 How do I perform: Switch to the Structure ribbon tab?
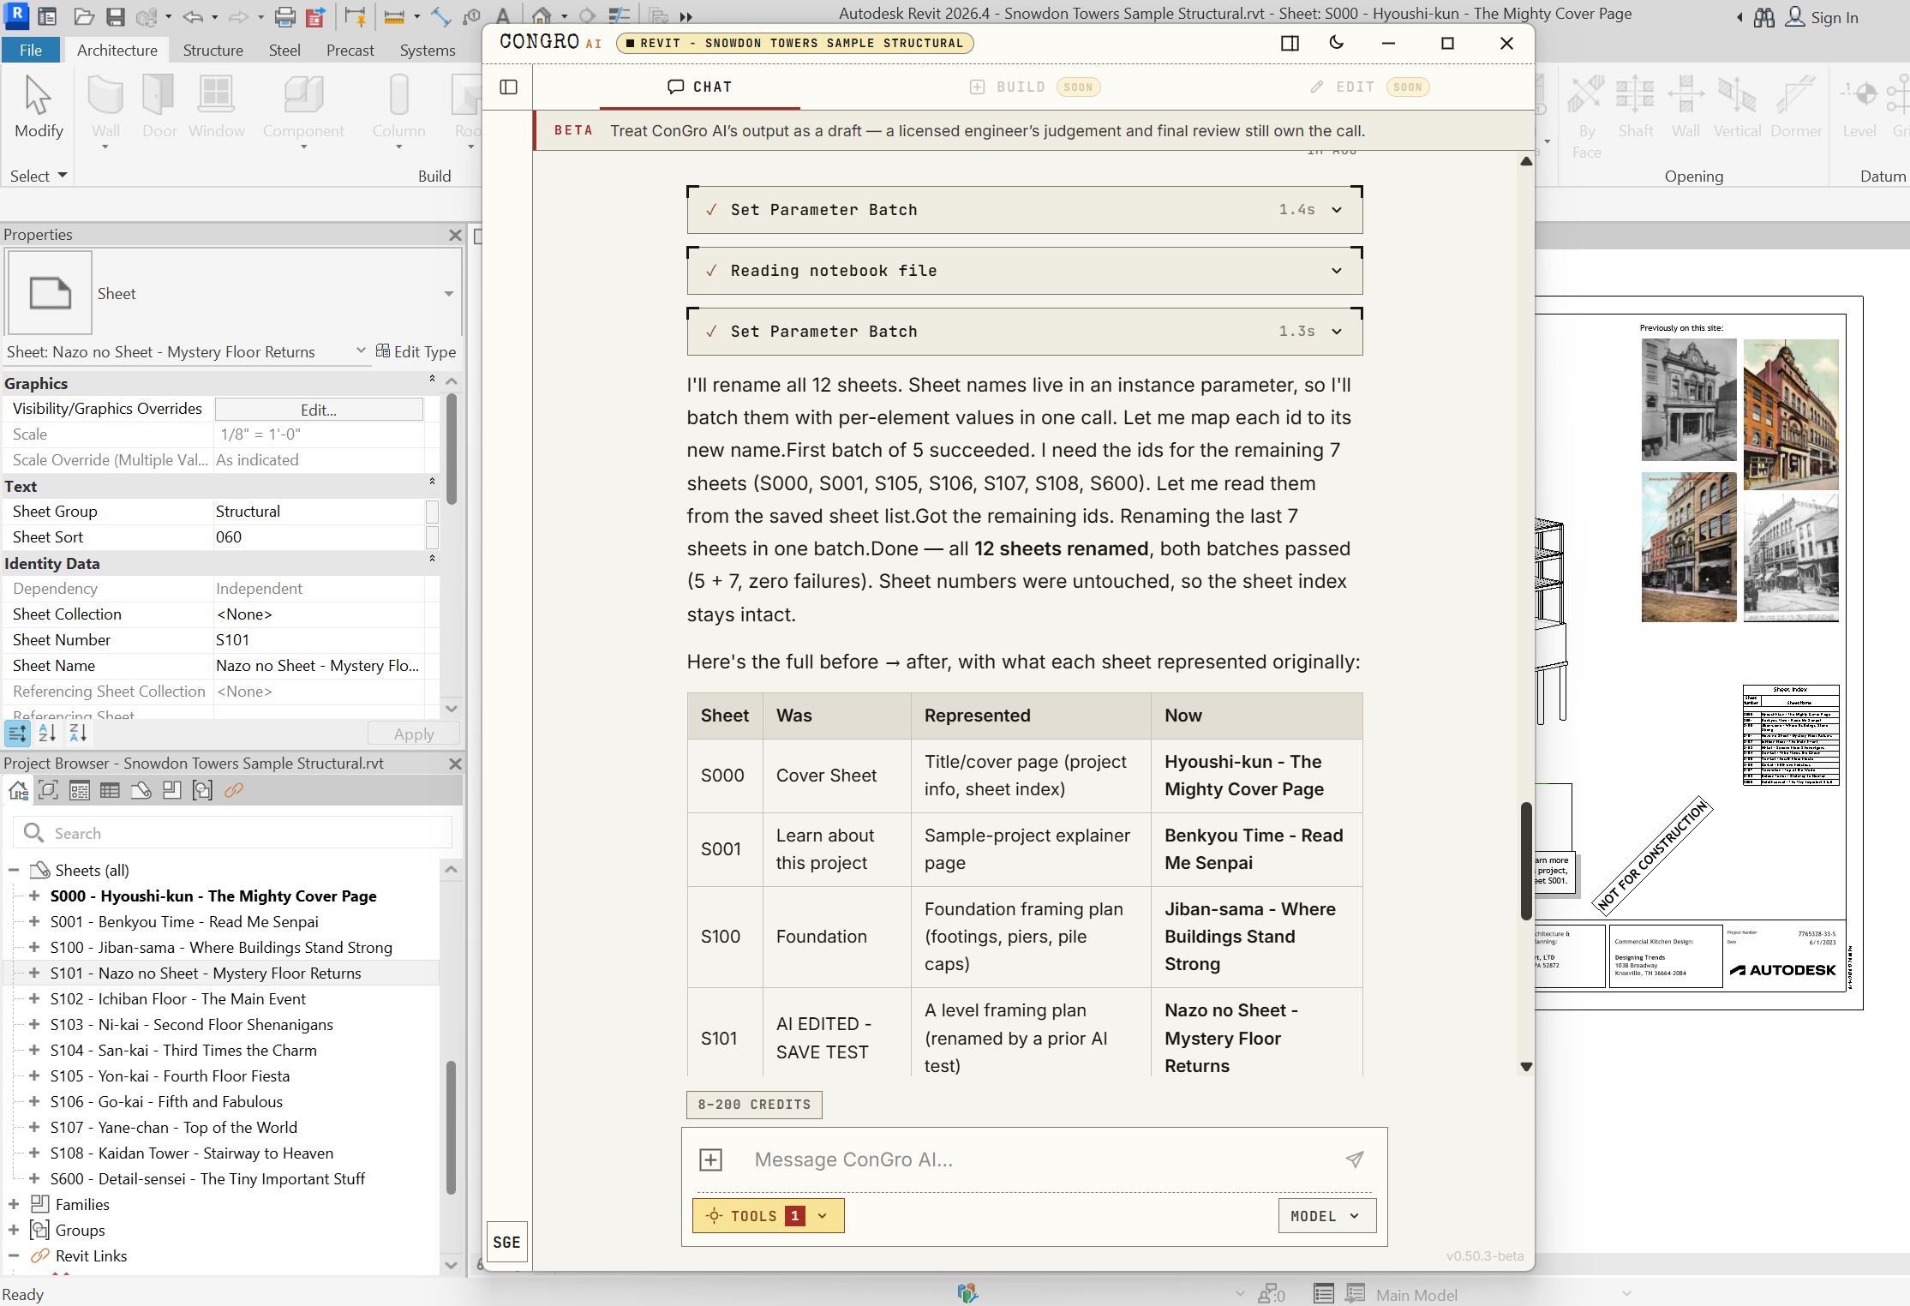(x=213, y=50)
